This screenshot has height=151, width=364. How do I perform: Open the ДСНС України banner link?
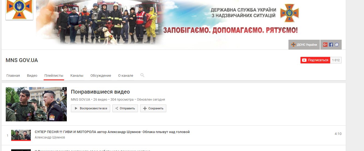pos(304,45)
